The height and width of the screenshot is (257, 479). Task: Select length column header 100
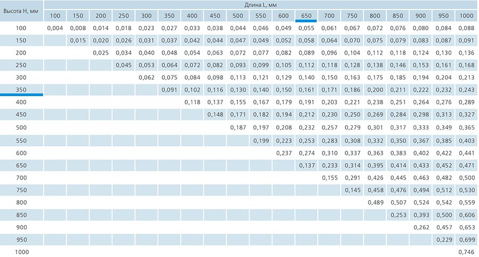click(55, 16)
